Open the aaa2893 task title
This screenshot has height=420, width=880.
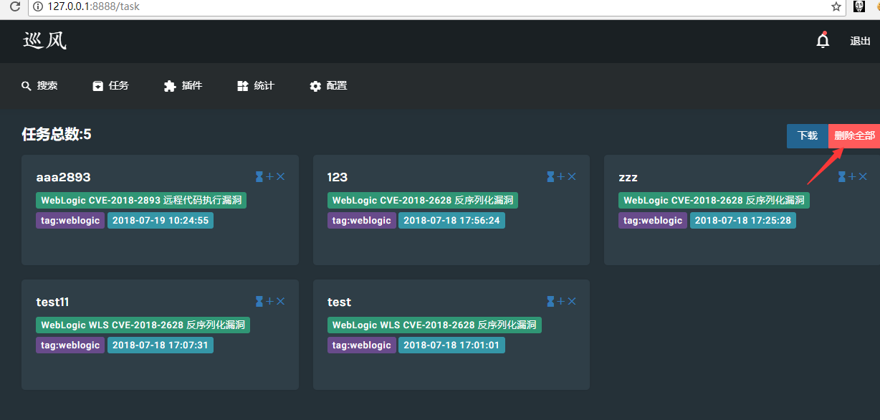click(x=63, y=177)
